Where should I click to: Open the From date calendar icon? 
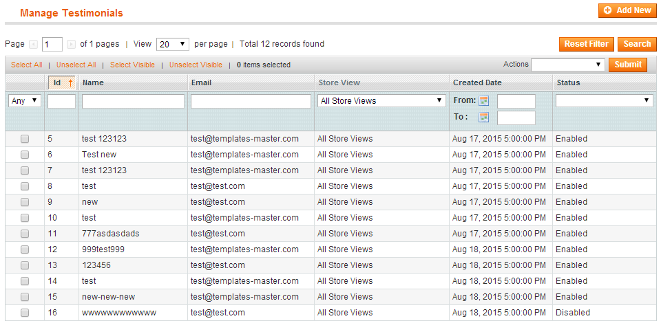pos(484,101)
